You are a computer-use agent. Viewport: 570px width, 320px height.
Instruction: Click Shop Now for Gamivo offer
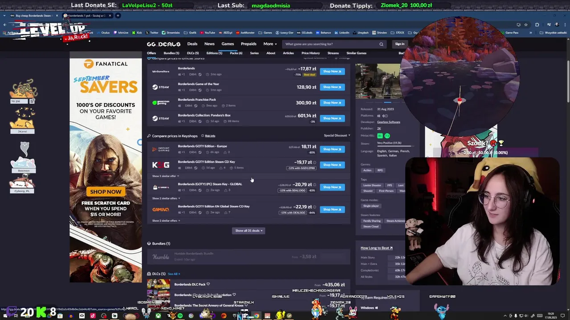pyautogui.click(x=332, y=209)
